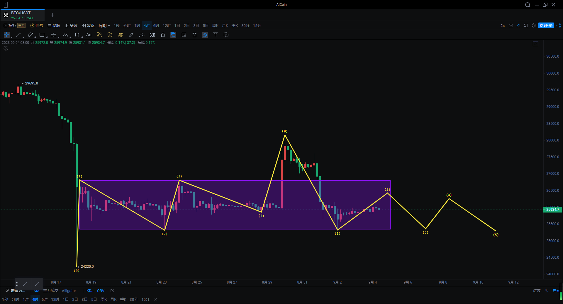Take a chart snapshot with camera icon
The width and height of the screenshot is (563, 304).
[x=511, y=26]
